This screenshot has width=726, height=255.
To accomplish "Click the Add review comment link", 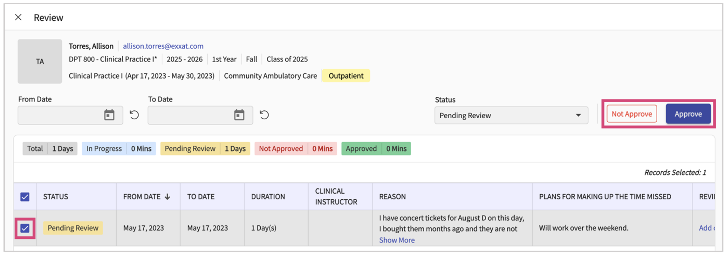I will tap(706, 228).
